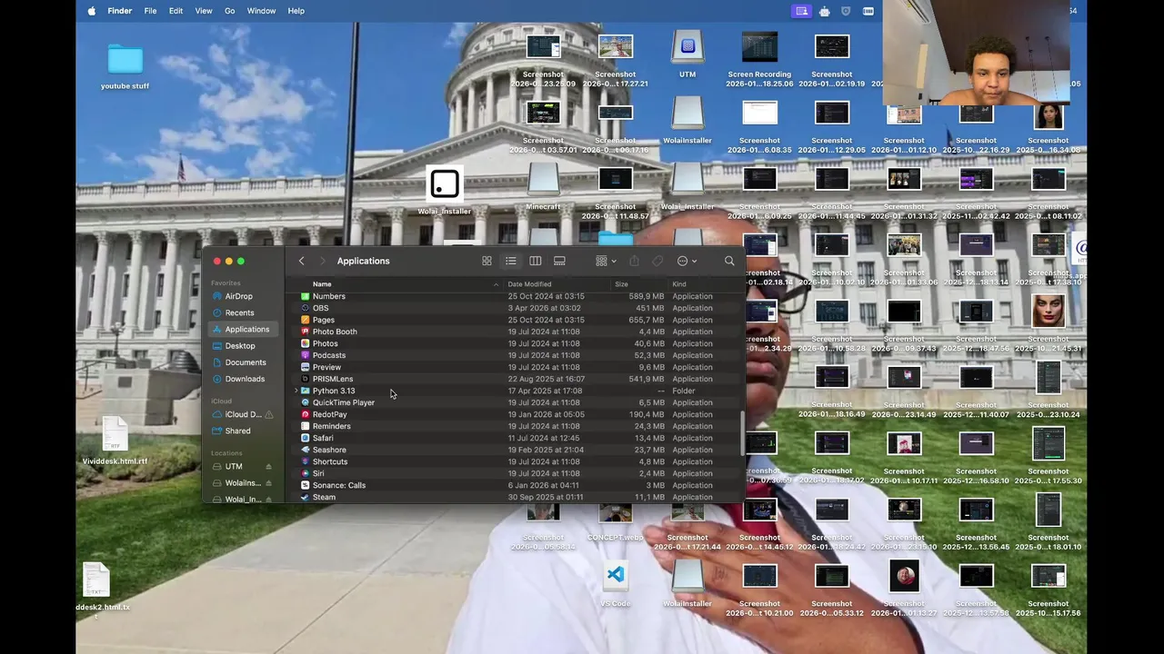This screenshot has width=1164, height=654.
Task: Sort by the Date Modified column header
Action: (x=529, y=284)
